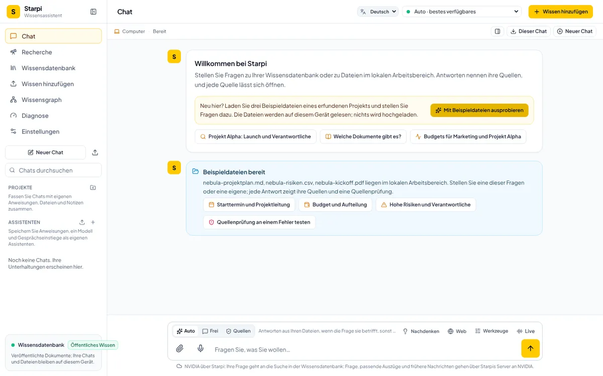Click the Wissensdatenbank status label at bottom left
603x376 pixels.
click(x=41, y=345)
